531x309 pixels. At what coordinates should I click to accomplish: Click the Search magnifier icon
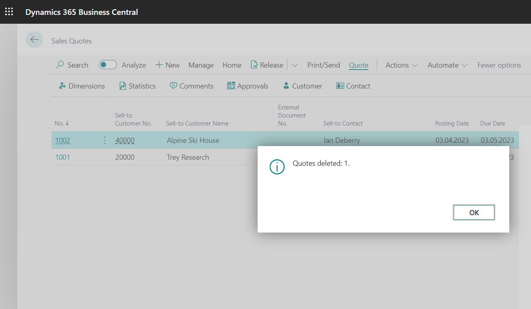(x=60, y=65)
